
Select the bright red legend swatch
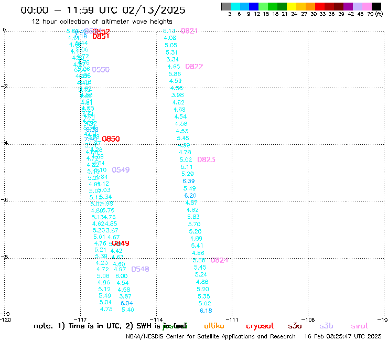click(x=320, y=6)
